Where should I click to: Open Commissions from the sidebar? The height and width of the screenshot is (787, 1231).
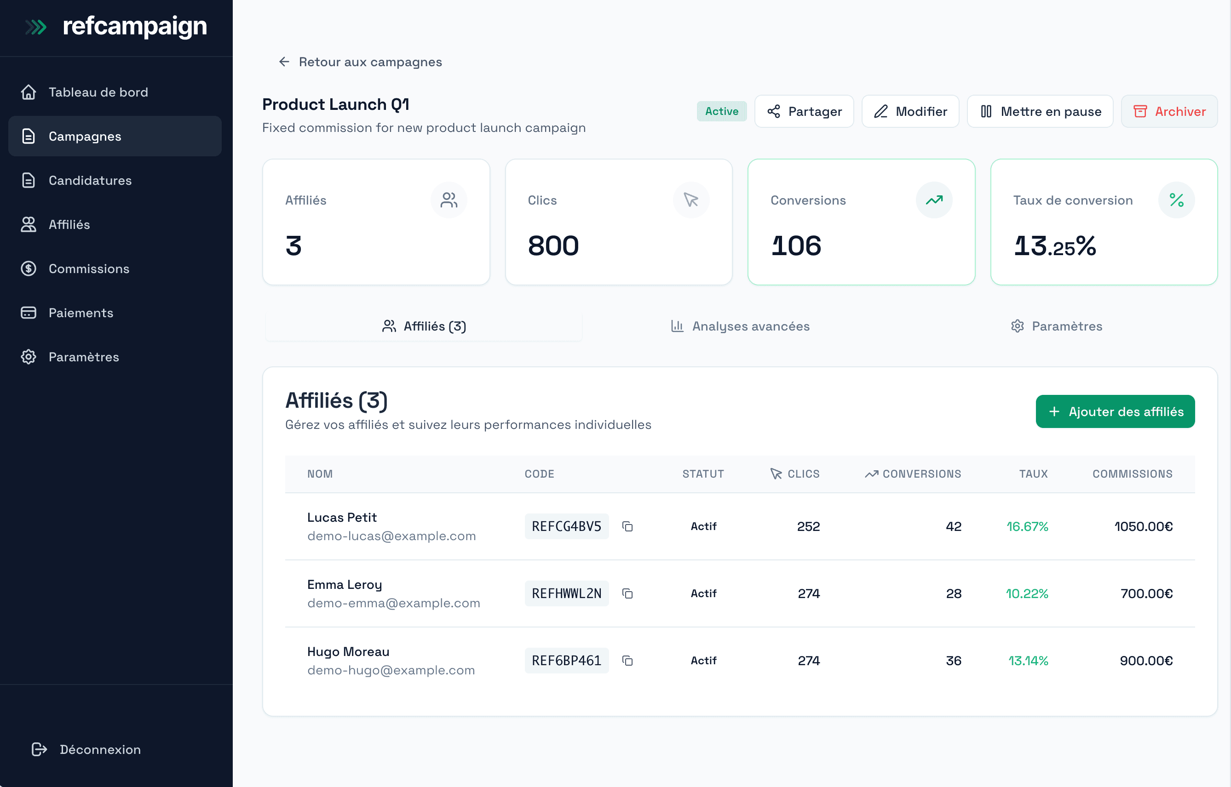point(88,269)
